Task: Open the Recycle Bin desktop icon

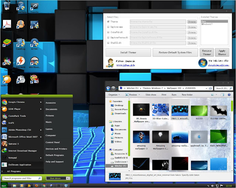Action: click(x=7, y=7)
